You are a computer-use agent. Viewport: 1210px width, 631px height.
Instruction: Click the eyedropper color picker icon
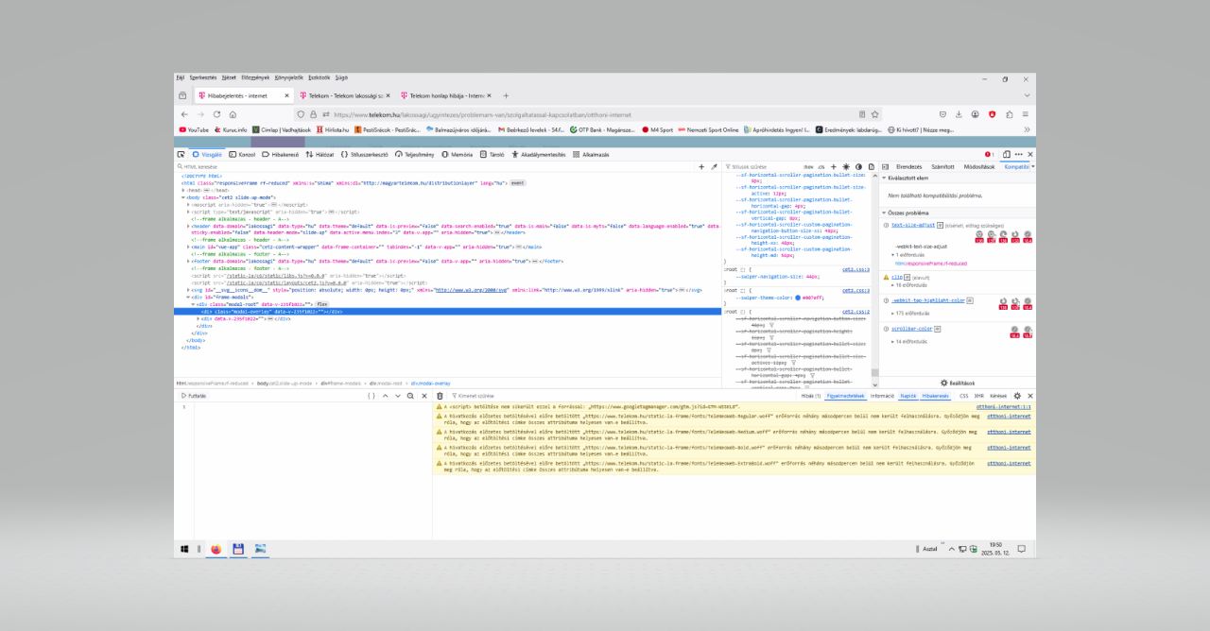click(714, 166)
